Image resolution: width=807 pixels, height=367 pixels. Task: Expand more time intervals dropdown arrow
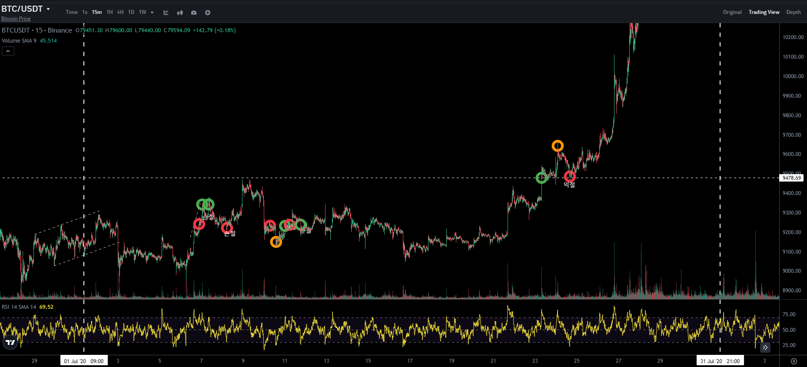[152, 13]
